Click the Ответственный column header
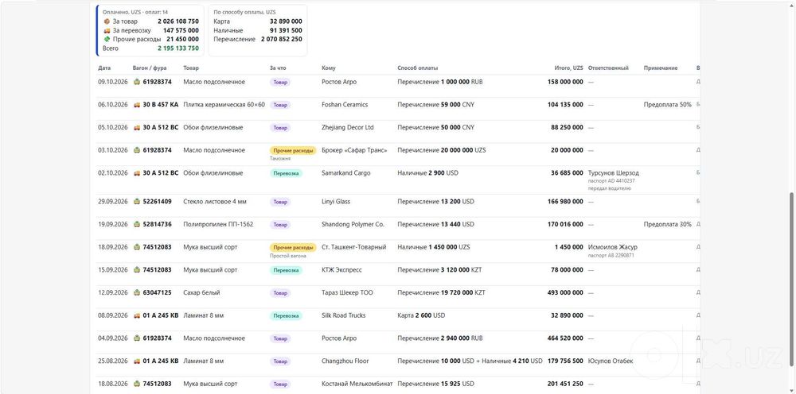796x394 pixels. click(608, 68)
